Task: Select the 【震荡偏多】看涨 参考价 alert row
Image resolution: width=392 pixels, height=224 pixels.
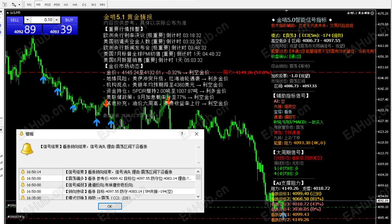Action: pos(108,178)
